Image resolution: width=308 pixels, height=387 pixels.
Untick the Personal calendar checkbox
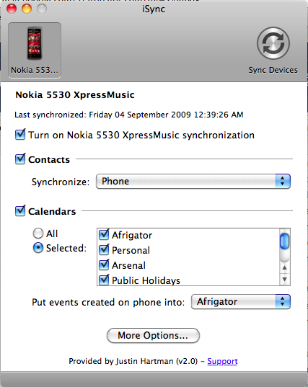[x=104, y=250]
